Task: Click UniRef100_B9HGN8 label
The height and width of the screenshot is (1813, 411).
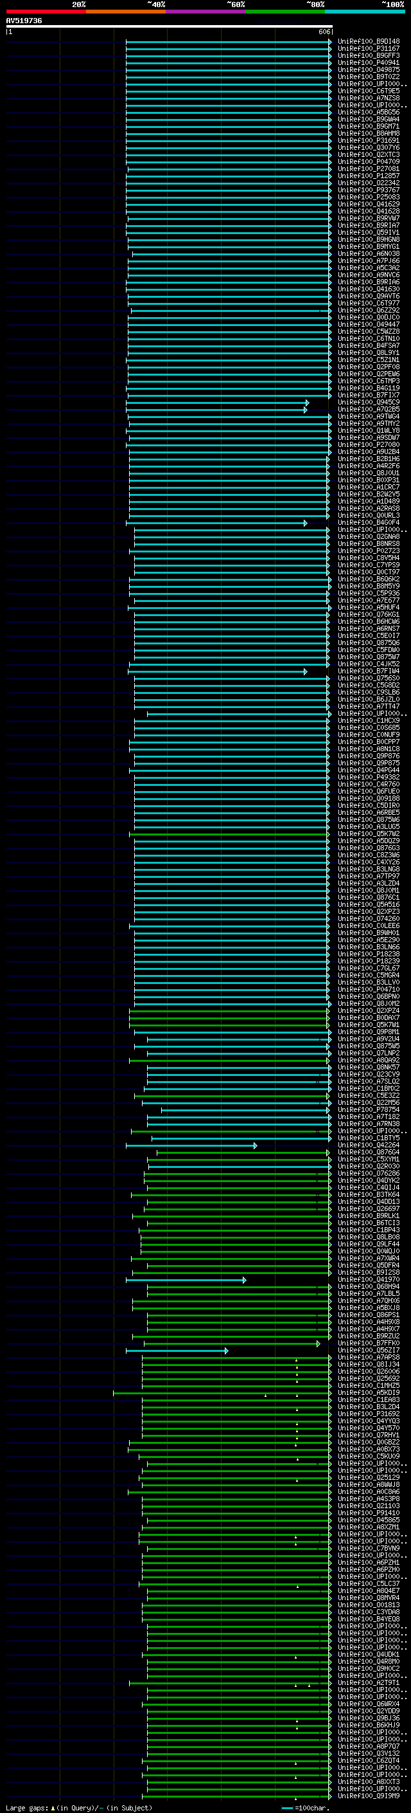Action: click(369, 240)
